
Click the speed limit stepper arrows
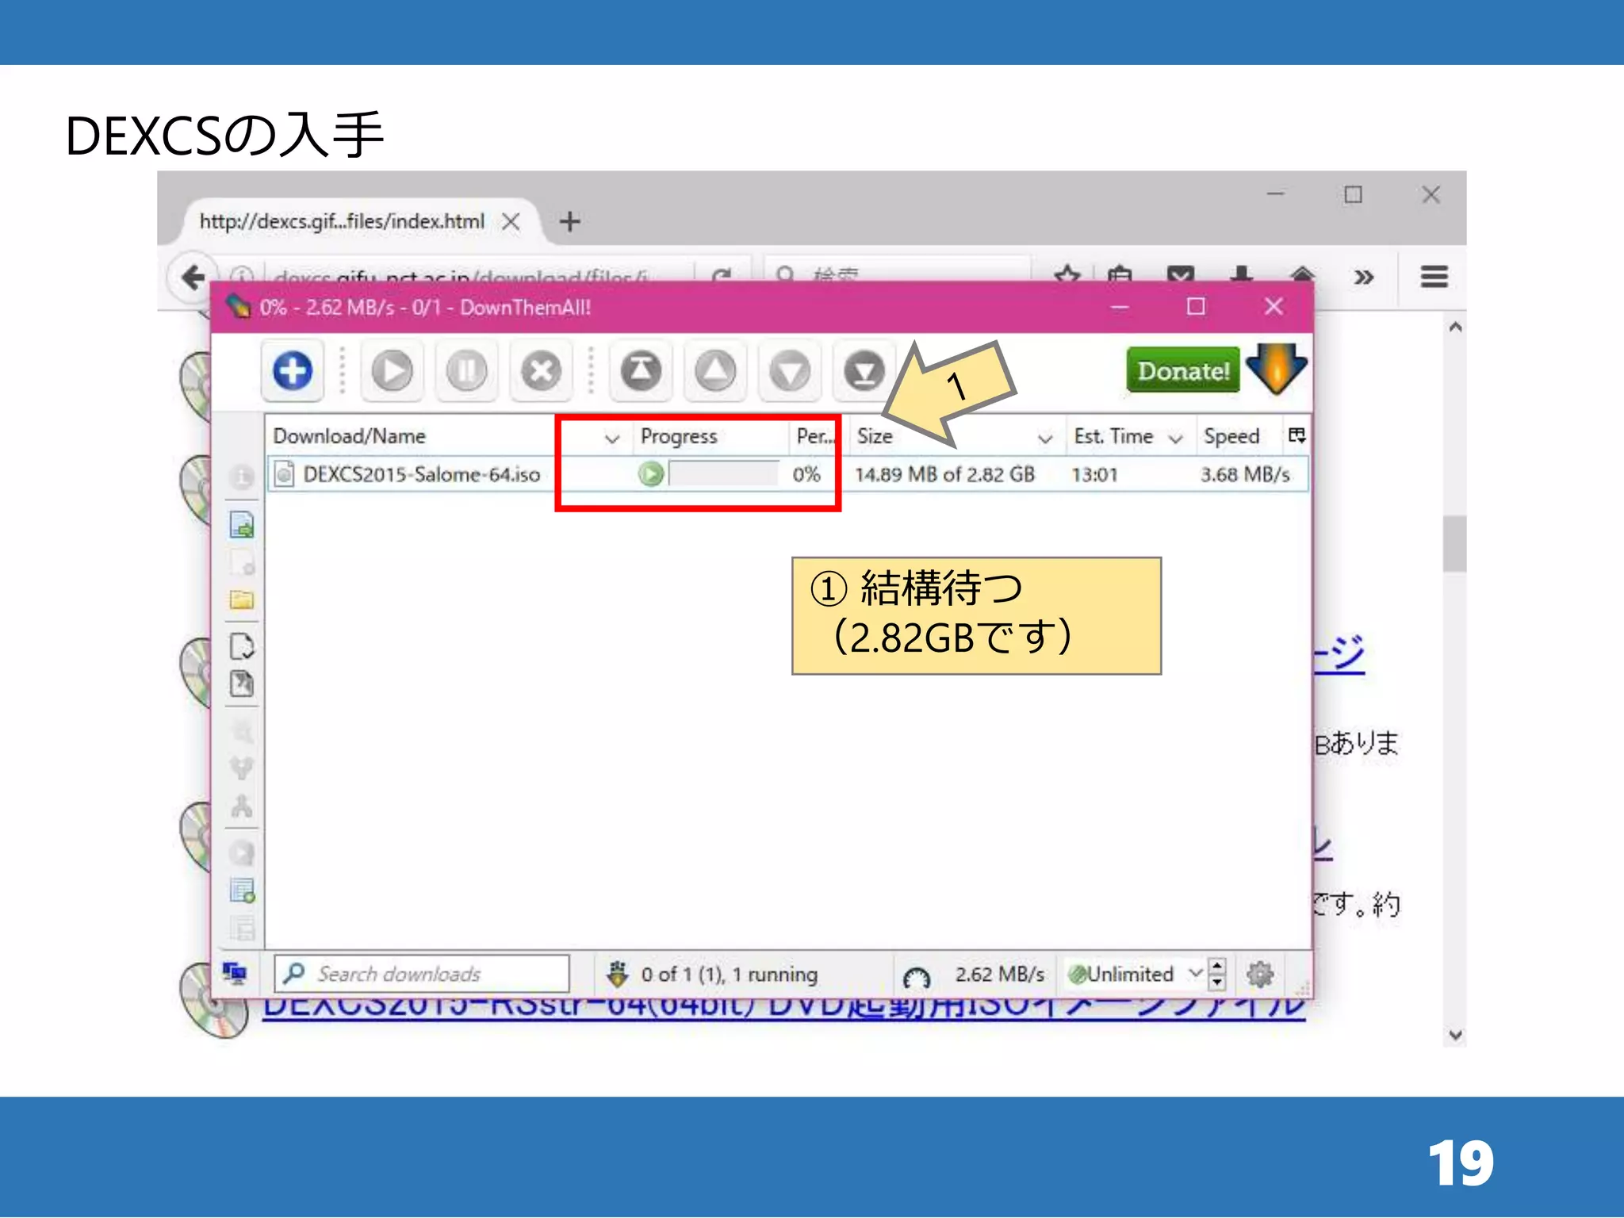click(x=1217, y=973)
